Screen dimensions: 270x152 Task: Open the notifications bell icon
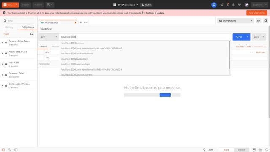(233, 5)
